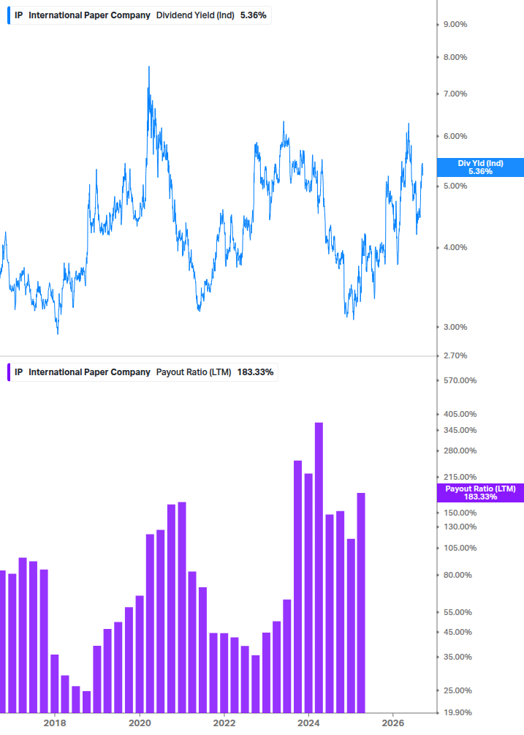Screen dimensions: 524x735
Task: Click the 2024 year label on time axis
Action: point(308,723)
